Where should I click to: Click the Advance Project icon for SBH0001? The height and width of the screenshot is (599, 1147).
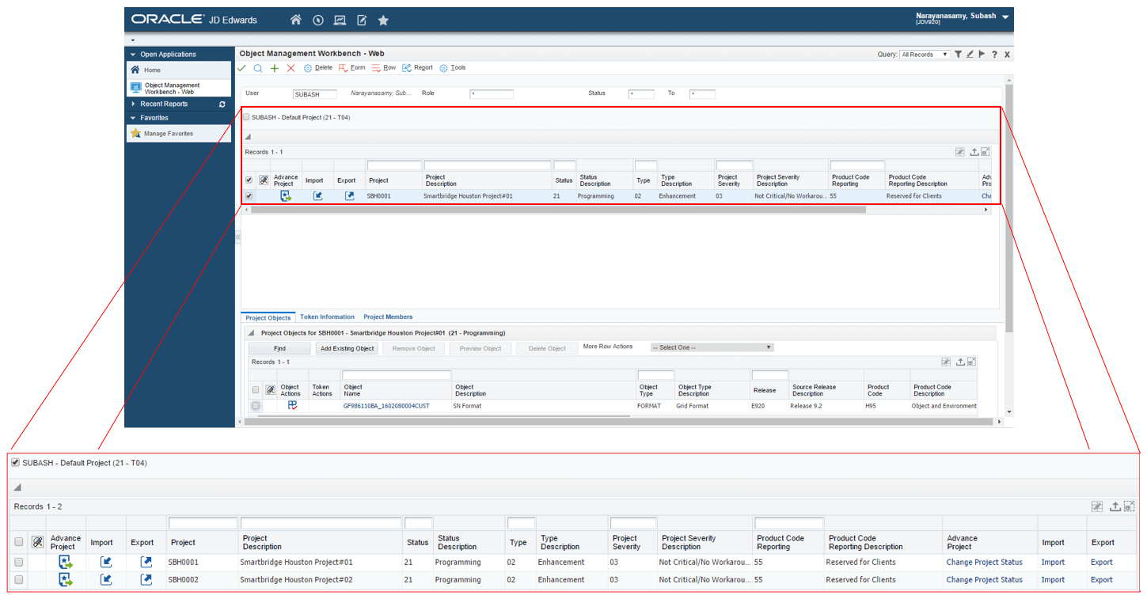pos(285,196)
